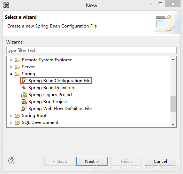Click the disabled < Back button
The width and height of the screenshot is (183, 174).
coord(60,161)
